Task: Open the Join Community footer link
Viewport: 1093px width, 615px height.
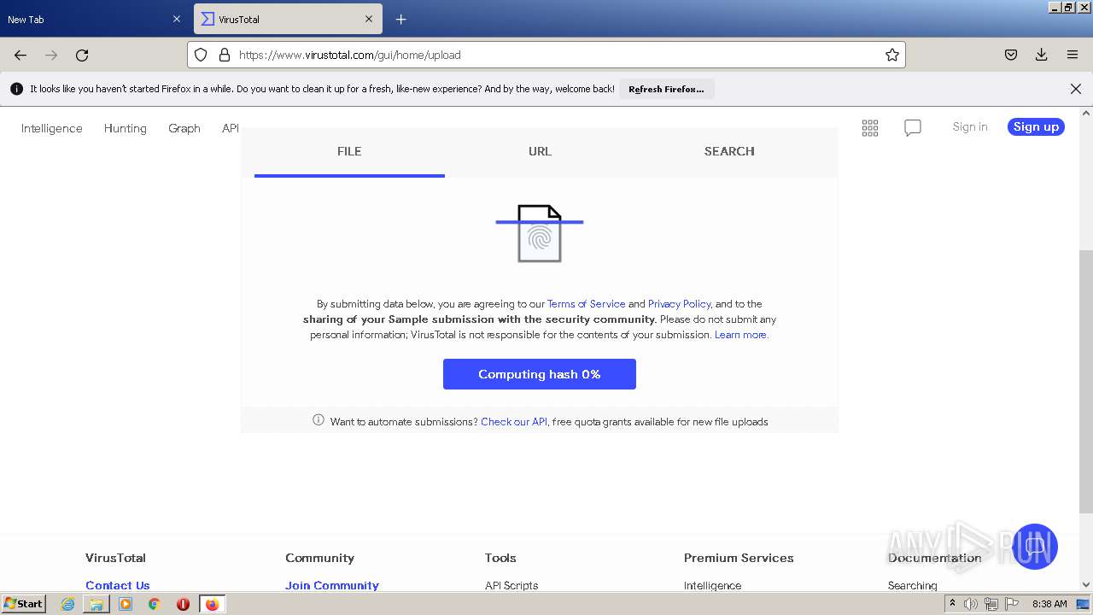Action: 332,585
